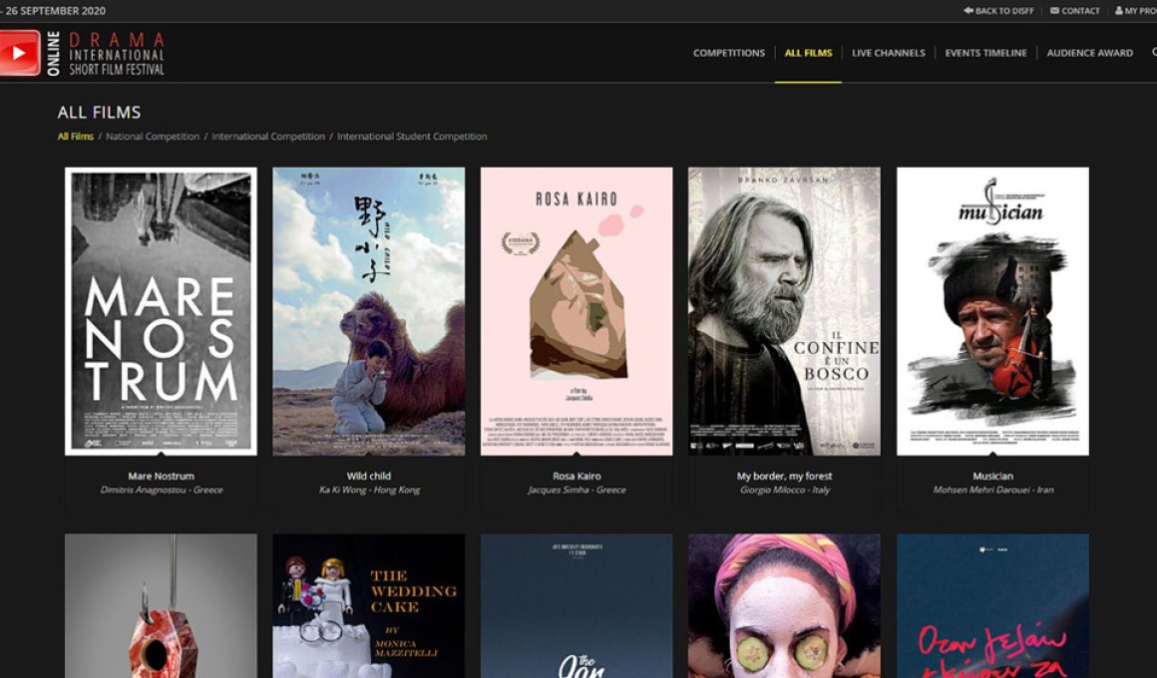Click the Contact envelope icon
This screenshot has height=678, width=1157.
coord(1054,11)
